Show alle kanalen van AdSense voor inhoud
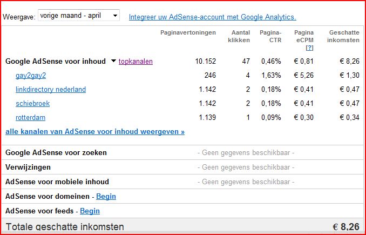 pyautogui.click(x=95, y=132)
